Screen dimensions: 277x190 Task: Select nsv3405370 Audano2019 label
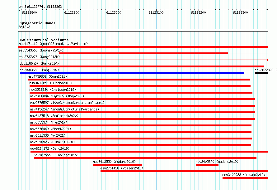tap(217, 162)
